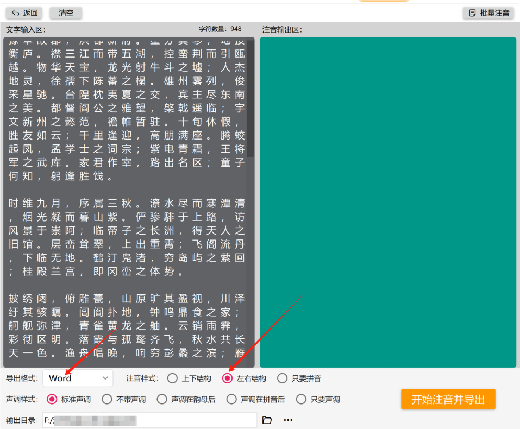Click the 文字输入区 label
This screenshot has height=429, width=520.
26,30
